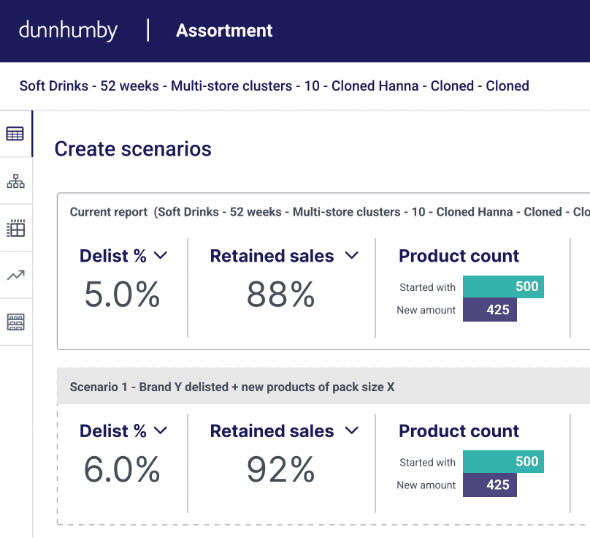590x538 pixels.
Task: Click the Soft Drinks report breadcrumb title
Action: 274,86
